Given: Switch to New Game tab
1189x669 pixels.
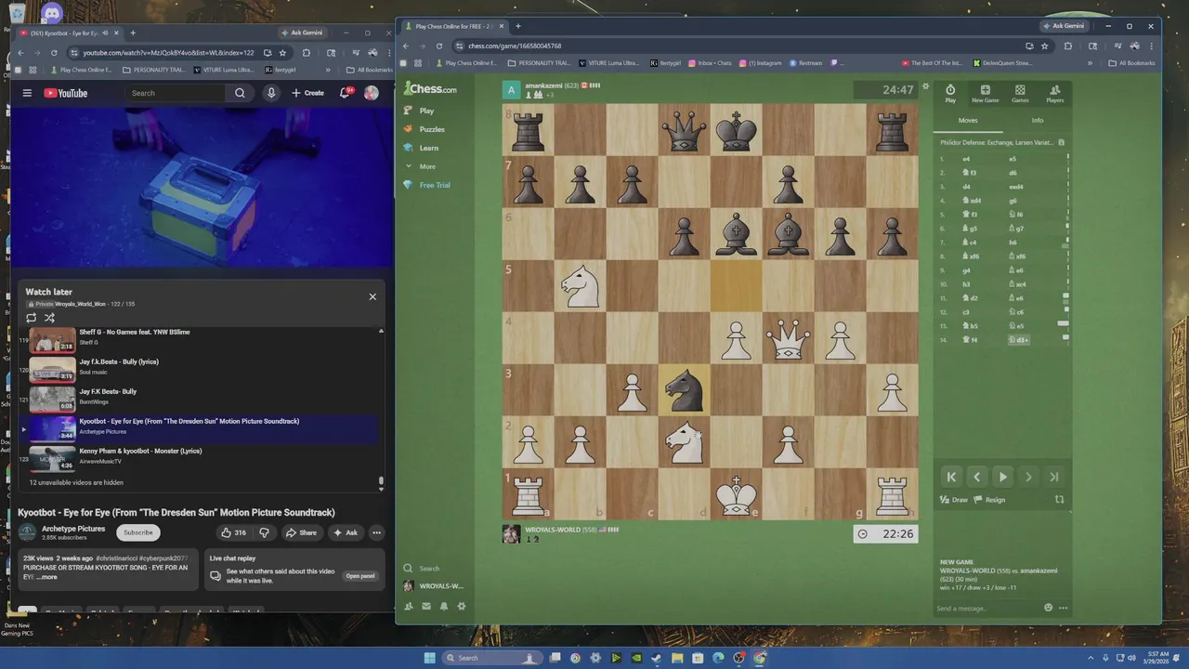Looking at the screenshot, I should [x=986, y=94].
